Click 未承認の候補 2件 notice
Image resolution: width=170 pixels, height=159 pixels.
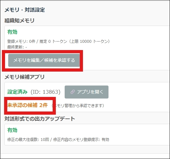(x=27, y=105)
